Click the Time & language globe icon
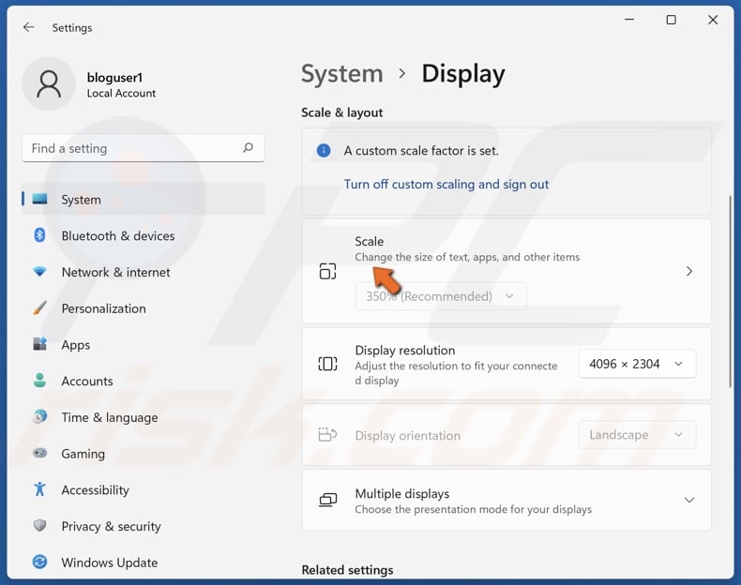 point(39,416)
